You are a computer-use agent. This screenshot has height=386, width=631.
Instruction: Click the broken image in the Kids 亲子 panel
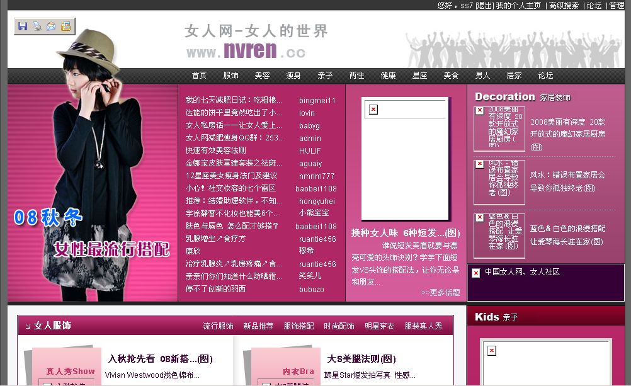point(547,362)
